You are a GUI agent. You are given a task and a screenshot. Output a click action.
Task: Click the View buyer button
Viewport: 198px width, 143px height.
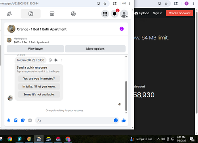pyautogui.click(x=35, y=49)
